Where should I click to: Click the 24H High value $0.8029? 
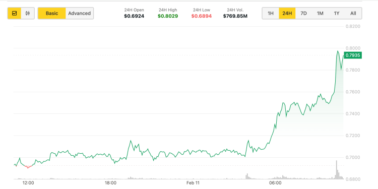click(168, 16)
